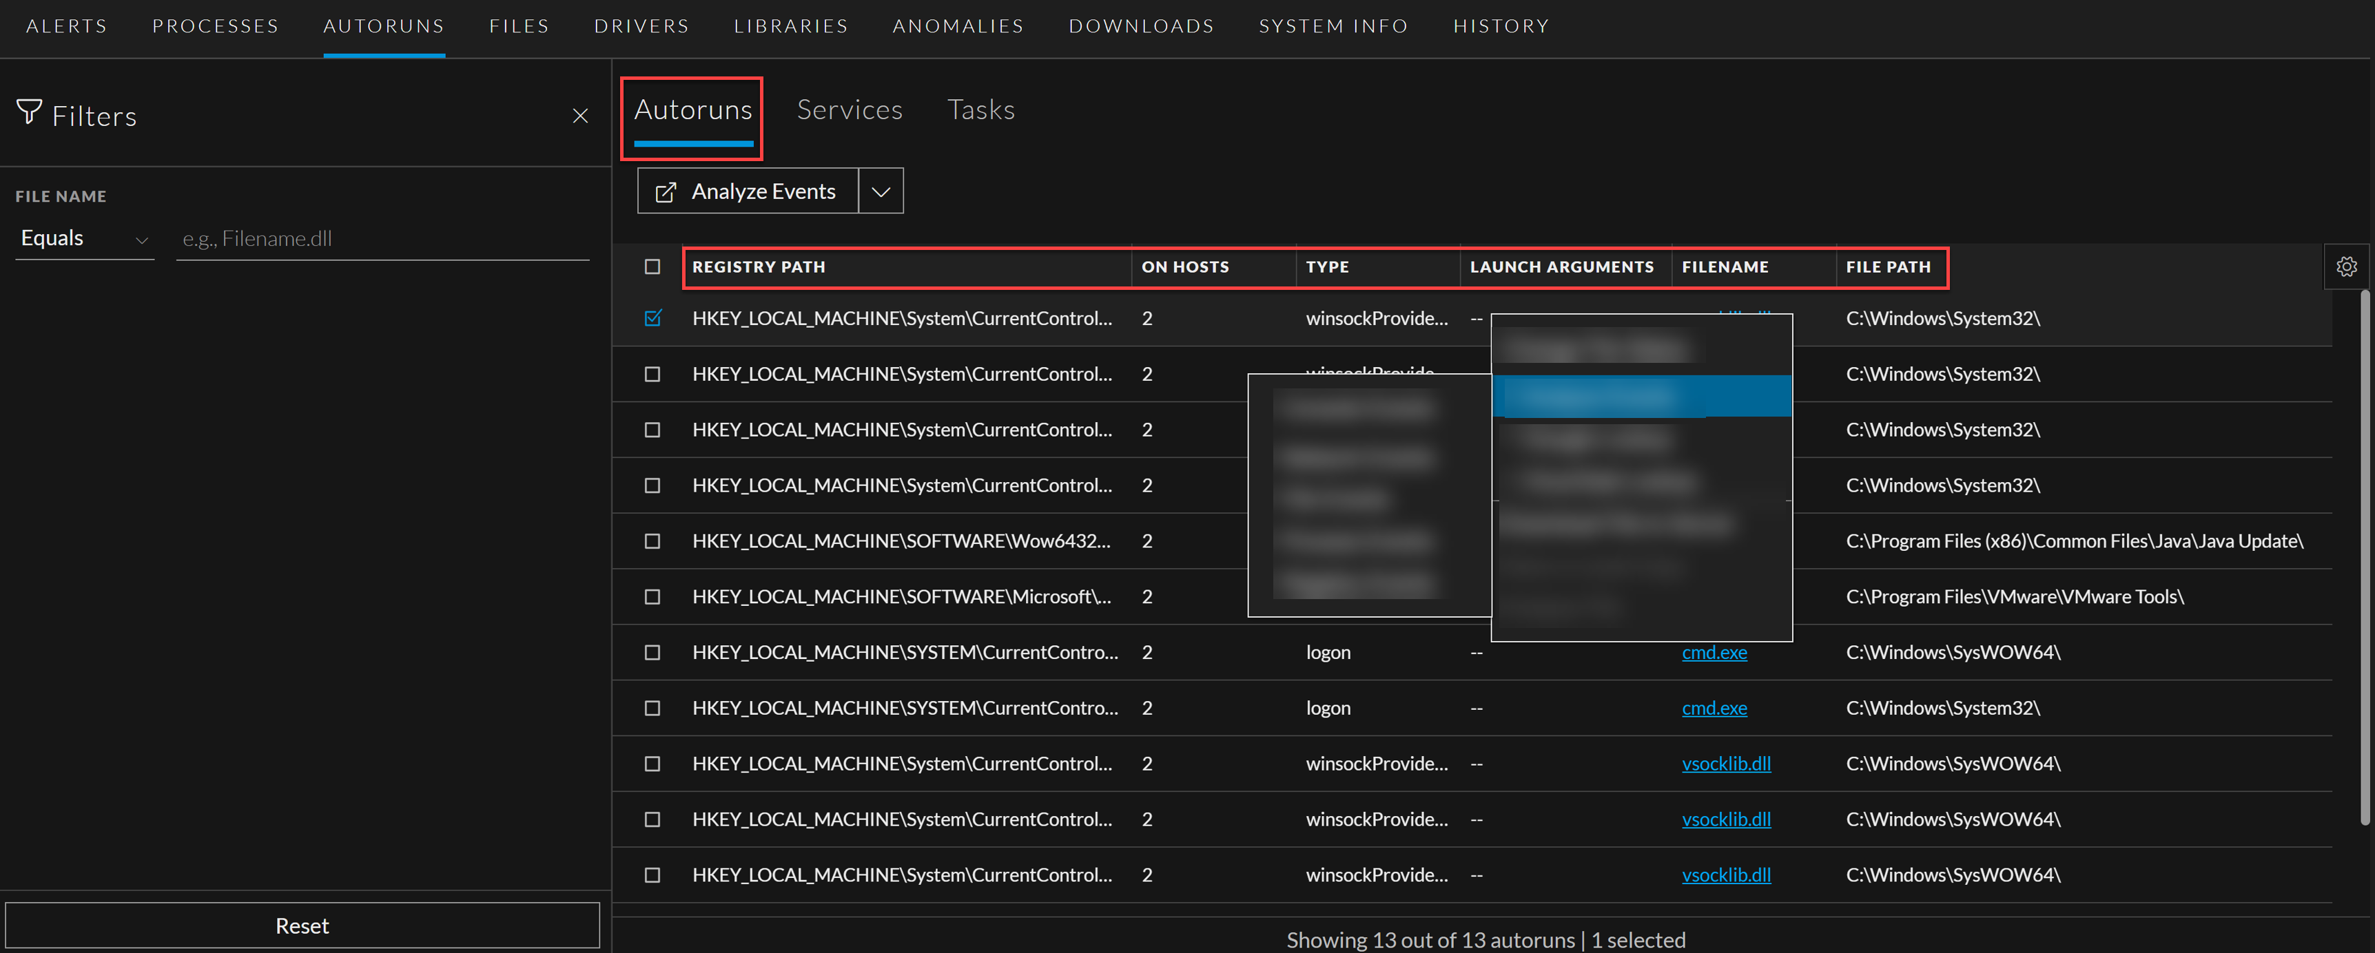This screenshot has height=953, width=2375.
Task: Switch to the Services tab
Action: coord(849,109)
